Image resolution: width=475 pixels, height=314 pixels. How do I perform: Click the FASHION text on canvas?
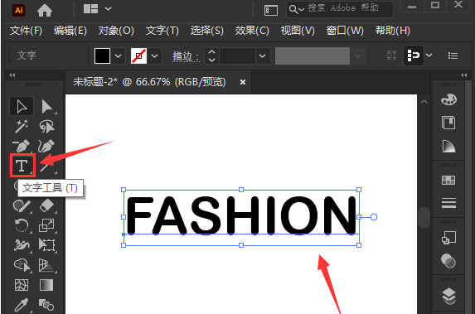(x=241, y=215)
